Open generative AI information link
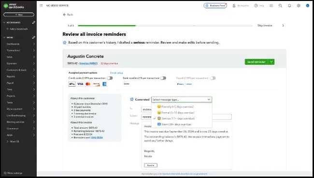314x178 pixels. click(x=185, y=174)
